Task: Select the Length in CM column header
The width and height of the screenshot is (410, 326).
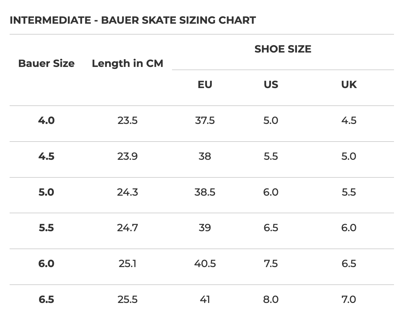Action: coord(127,63)
